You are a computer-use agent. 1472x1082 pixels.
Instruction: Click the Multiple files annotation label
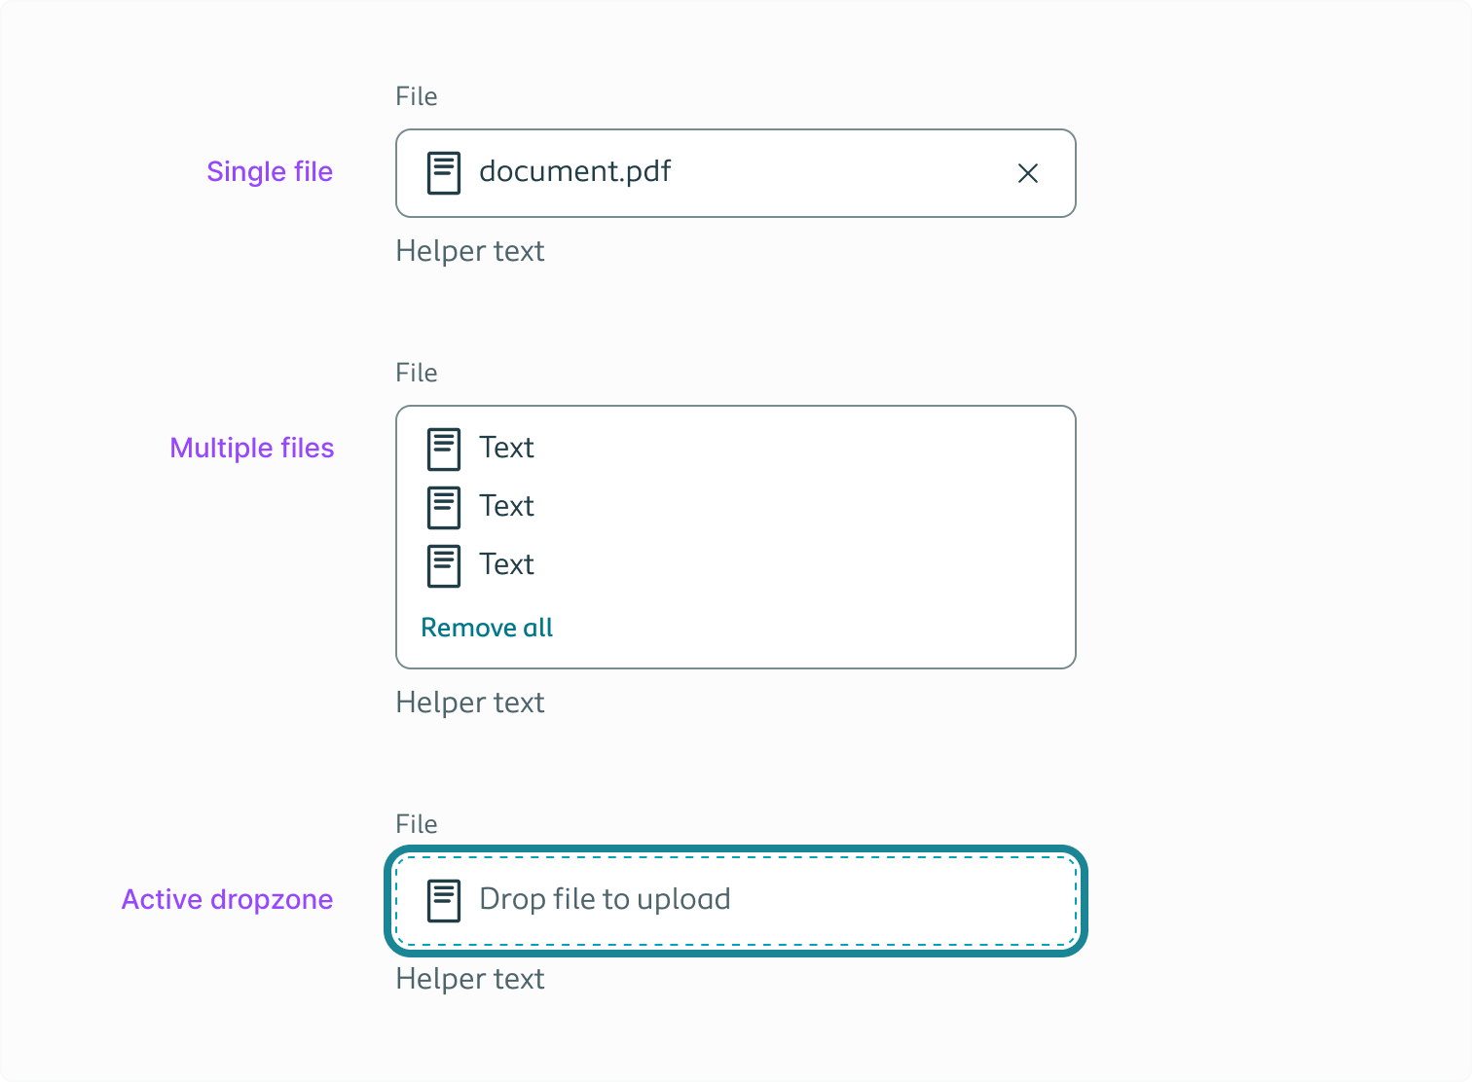(x=252, y=448)
